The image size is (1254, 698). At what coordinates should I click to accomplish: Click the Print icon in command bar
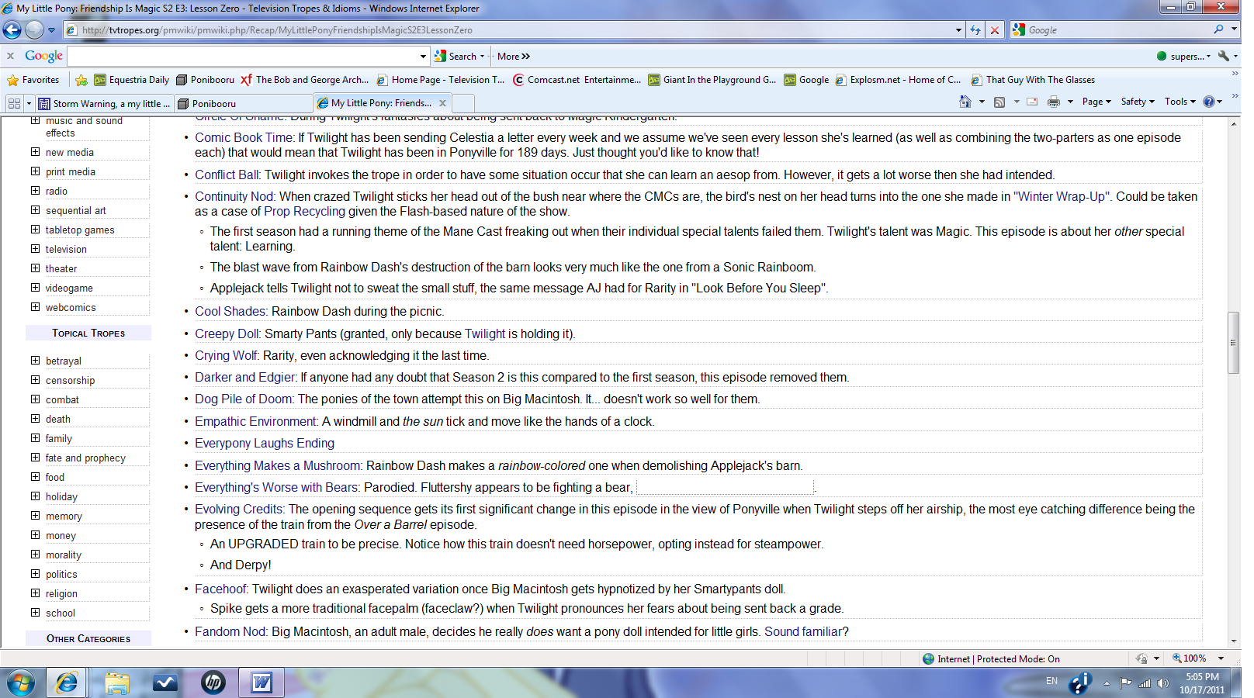tap(1054, 102)
